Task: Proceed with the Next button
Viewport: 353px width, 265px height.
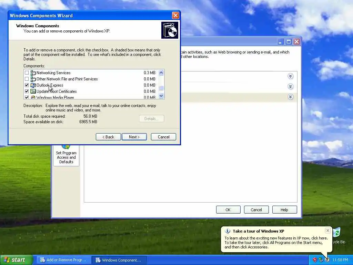Action: click(134, 137)
